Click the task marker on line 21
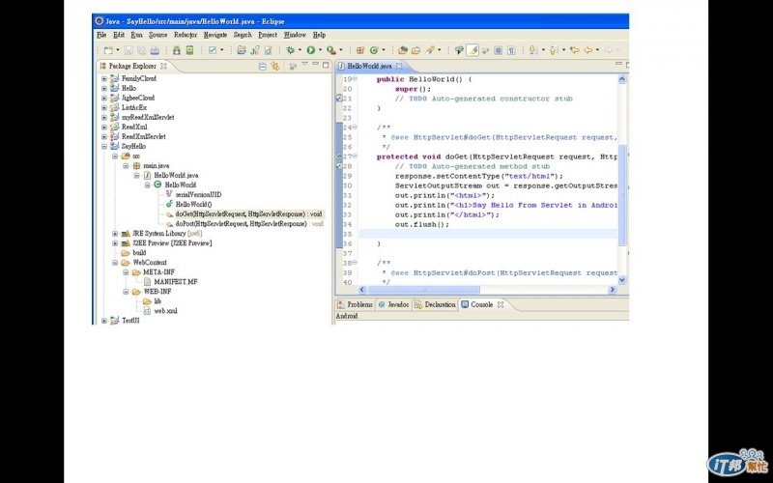Viewport: 773px width, 483px height. pos(339,99)
